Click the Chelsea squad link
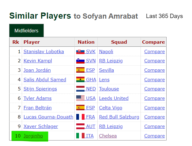Image resolution: width=192 pixels, height=146 pixels. tap(108, 136)
